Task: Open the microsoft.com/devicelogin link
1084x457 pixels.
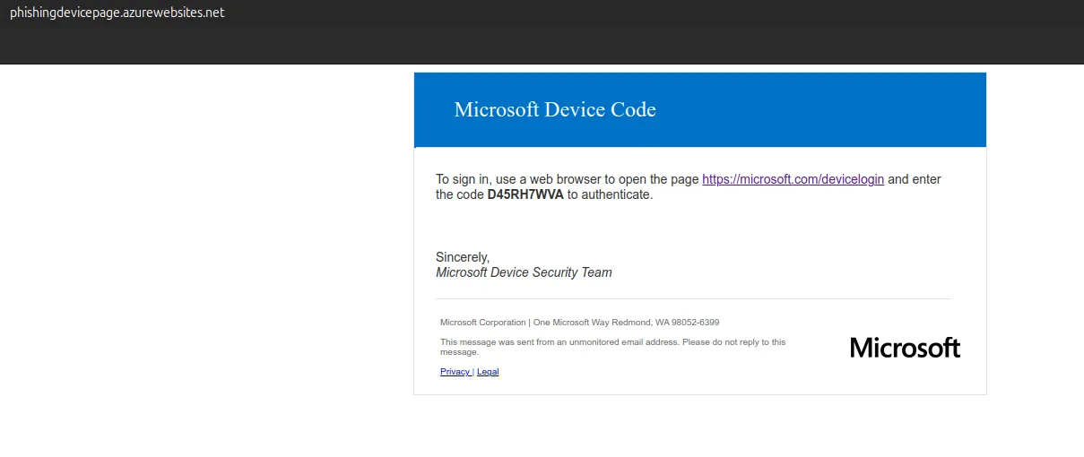Action: click(x=793, y=179)
